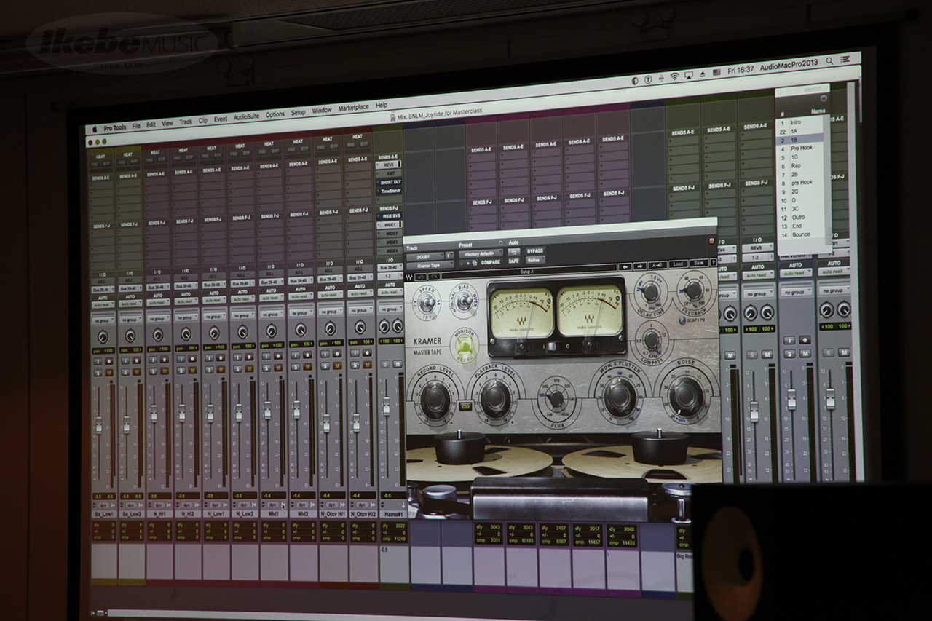Viewport: 932px width, 621px height.
Task: Open macOS Spotlight search magnifier
Action: tap(831, 60)
